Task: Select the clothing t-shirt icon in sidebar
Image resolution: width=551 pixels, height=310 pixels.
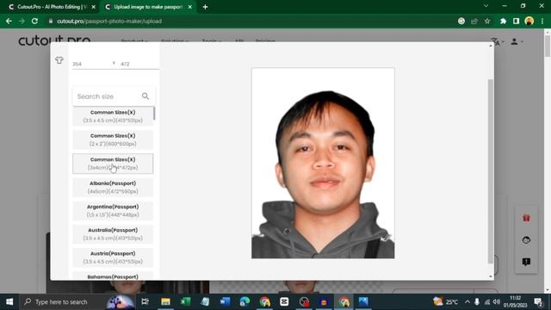Action: click(x=59, y=60)
